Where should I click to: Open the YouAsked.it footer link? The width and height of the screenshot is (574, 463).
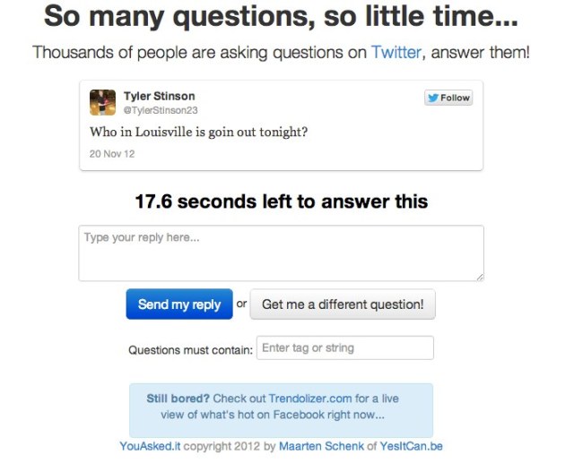149,446
